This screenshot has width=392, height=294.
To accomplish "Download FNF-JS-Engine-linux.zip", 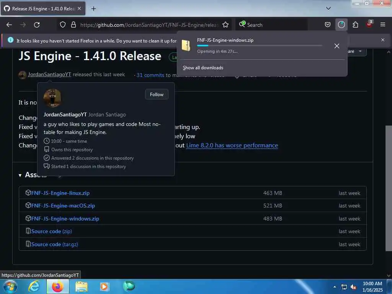I will click(60, 193).
